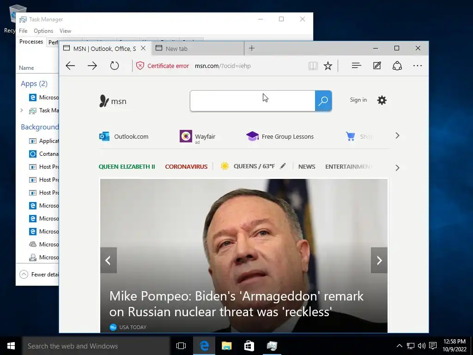Close the MSN tab

[143, 48]
